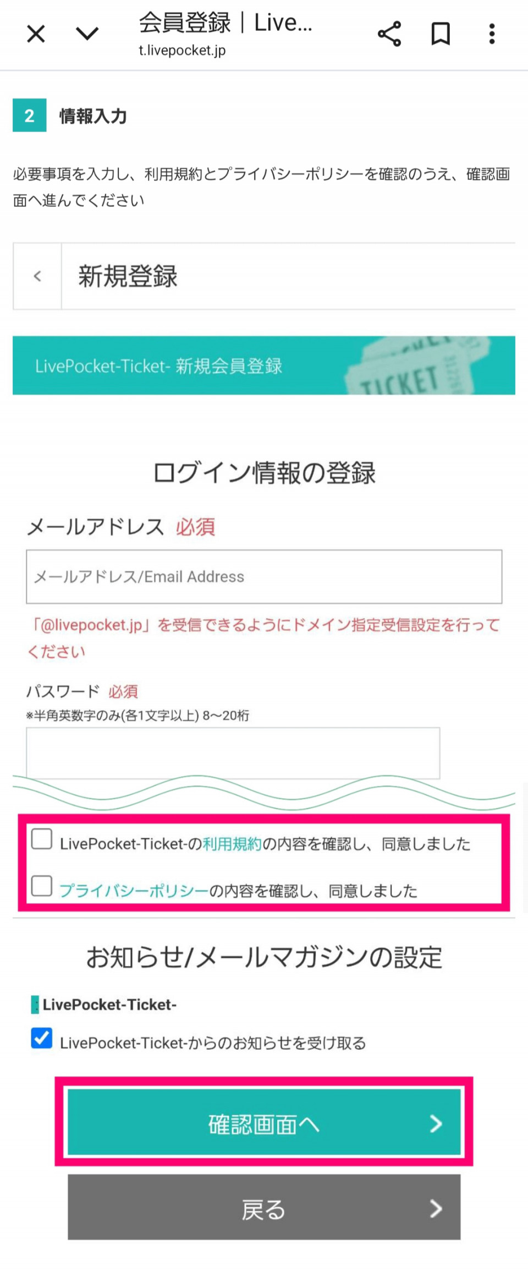The image size is (528, 1282).
Task: Check the プライバシーポリシー agreement checkbox
Action: click(x=42, y=886)
